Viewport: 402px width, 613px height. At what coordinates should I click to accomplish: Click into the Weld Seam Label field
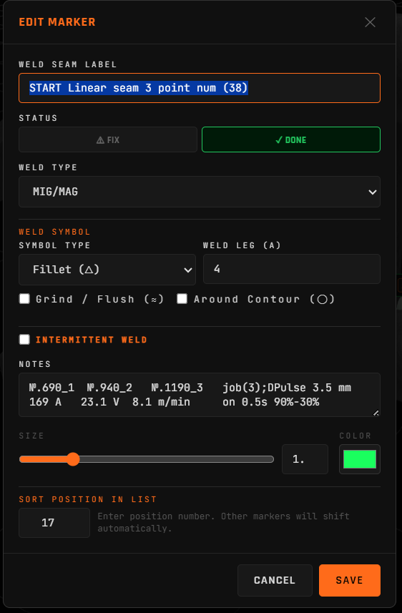(200, 88)
